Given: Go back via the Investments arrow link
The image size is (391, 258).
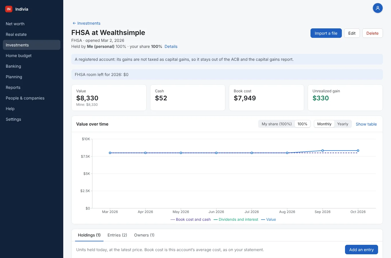Looking at the screenshot, I should tap(86, 23).
